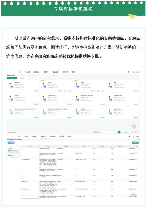Click the blue button above the tree panel

point(11,143)
